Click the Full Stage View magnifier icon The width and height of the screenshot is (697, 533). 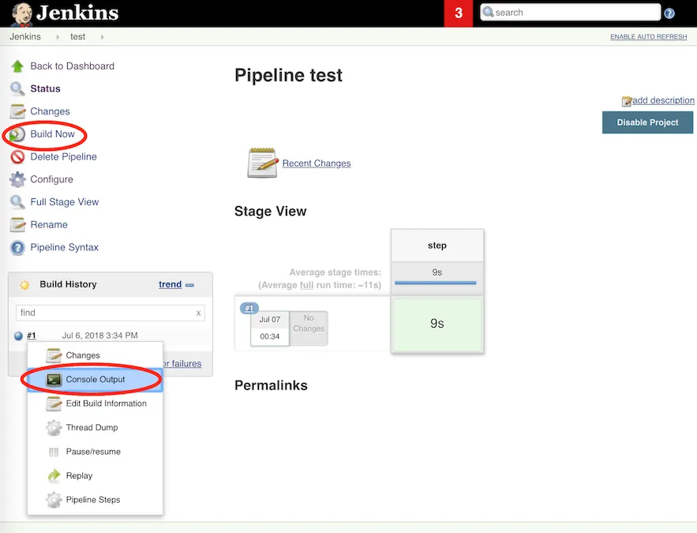[x=17, y=202]
